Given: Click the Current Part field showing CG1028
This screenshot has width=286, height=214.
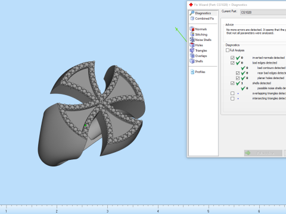Looking at the screenshot, I should pos(263,12).
